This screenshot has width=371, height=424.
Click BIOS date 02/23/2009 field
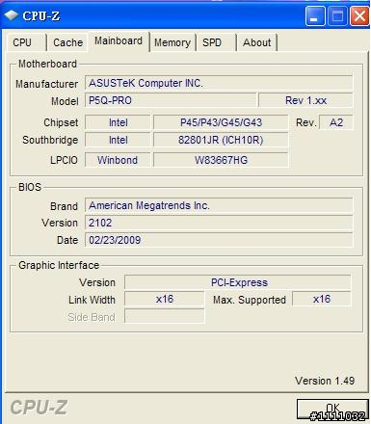coord(219,240)
